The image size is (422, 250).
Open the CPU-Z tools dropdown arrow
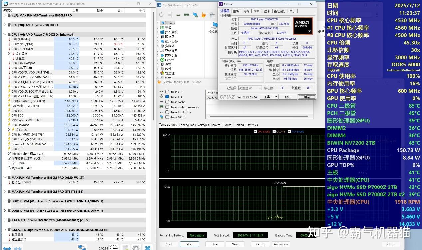tap(276, 97)
